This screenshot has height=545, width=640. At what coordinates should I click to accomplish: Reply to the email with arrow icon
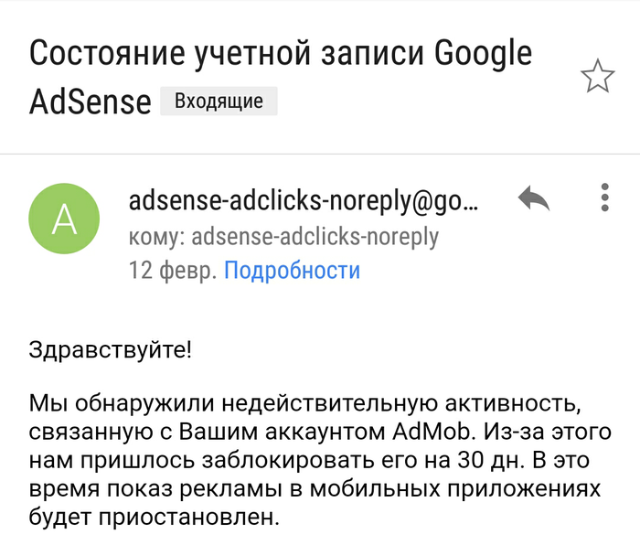pyautogui.click(x=533, y=198)
